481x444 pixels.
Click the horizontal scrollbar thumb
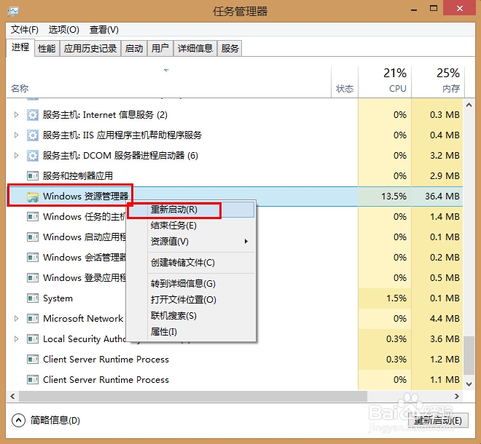click(193, 396)
